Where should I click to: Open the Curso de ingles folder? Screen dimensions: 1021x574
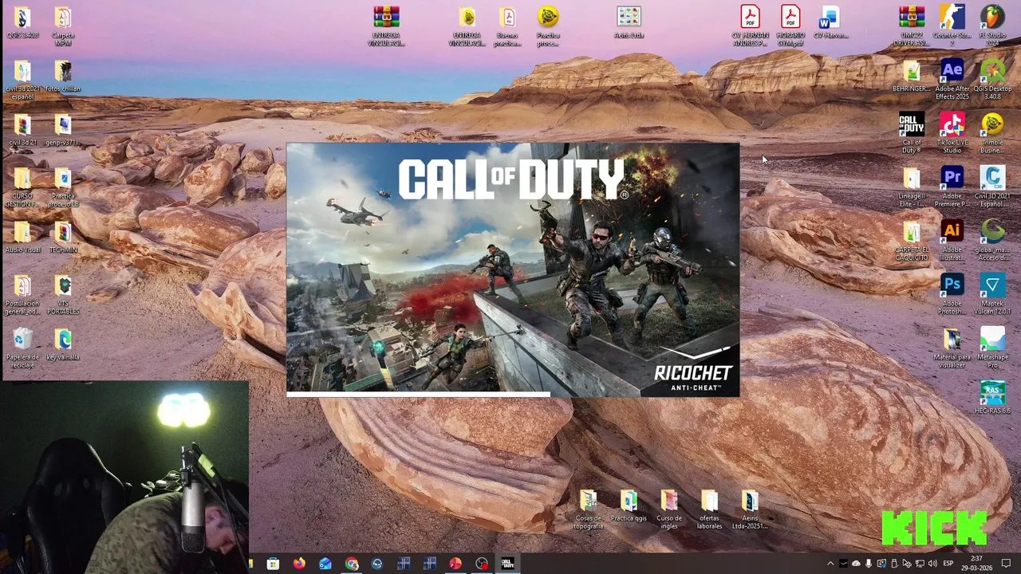[x=669, y=509]
